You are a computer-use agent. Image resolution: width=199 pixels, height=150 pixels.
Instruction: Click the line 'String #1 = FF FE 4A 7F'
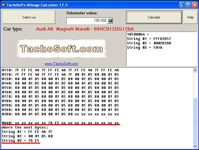27,132
